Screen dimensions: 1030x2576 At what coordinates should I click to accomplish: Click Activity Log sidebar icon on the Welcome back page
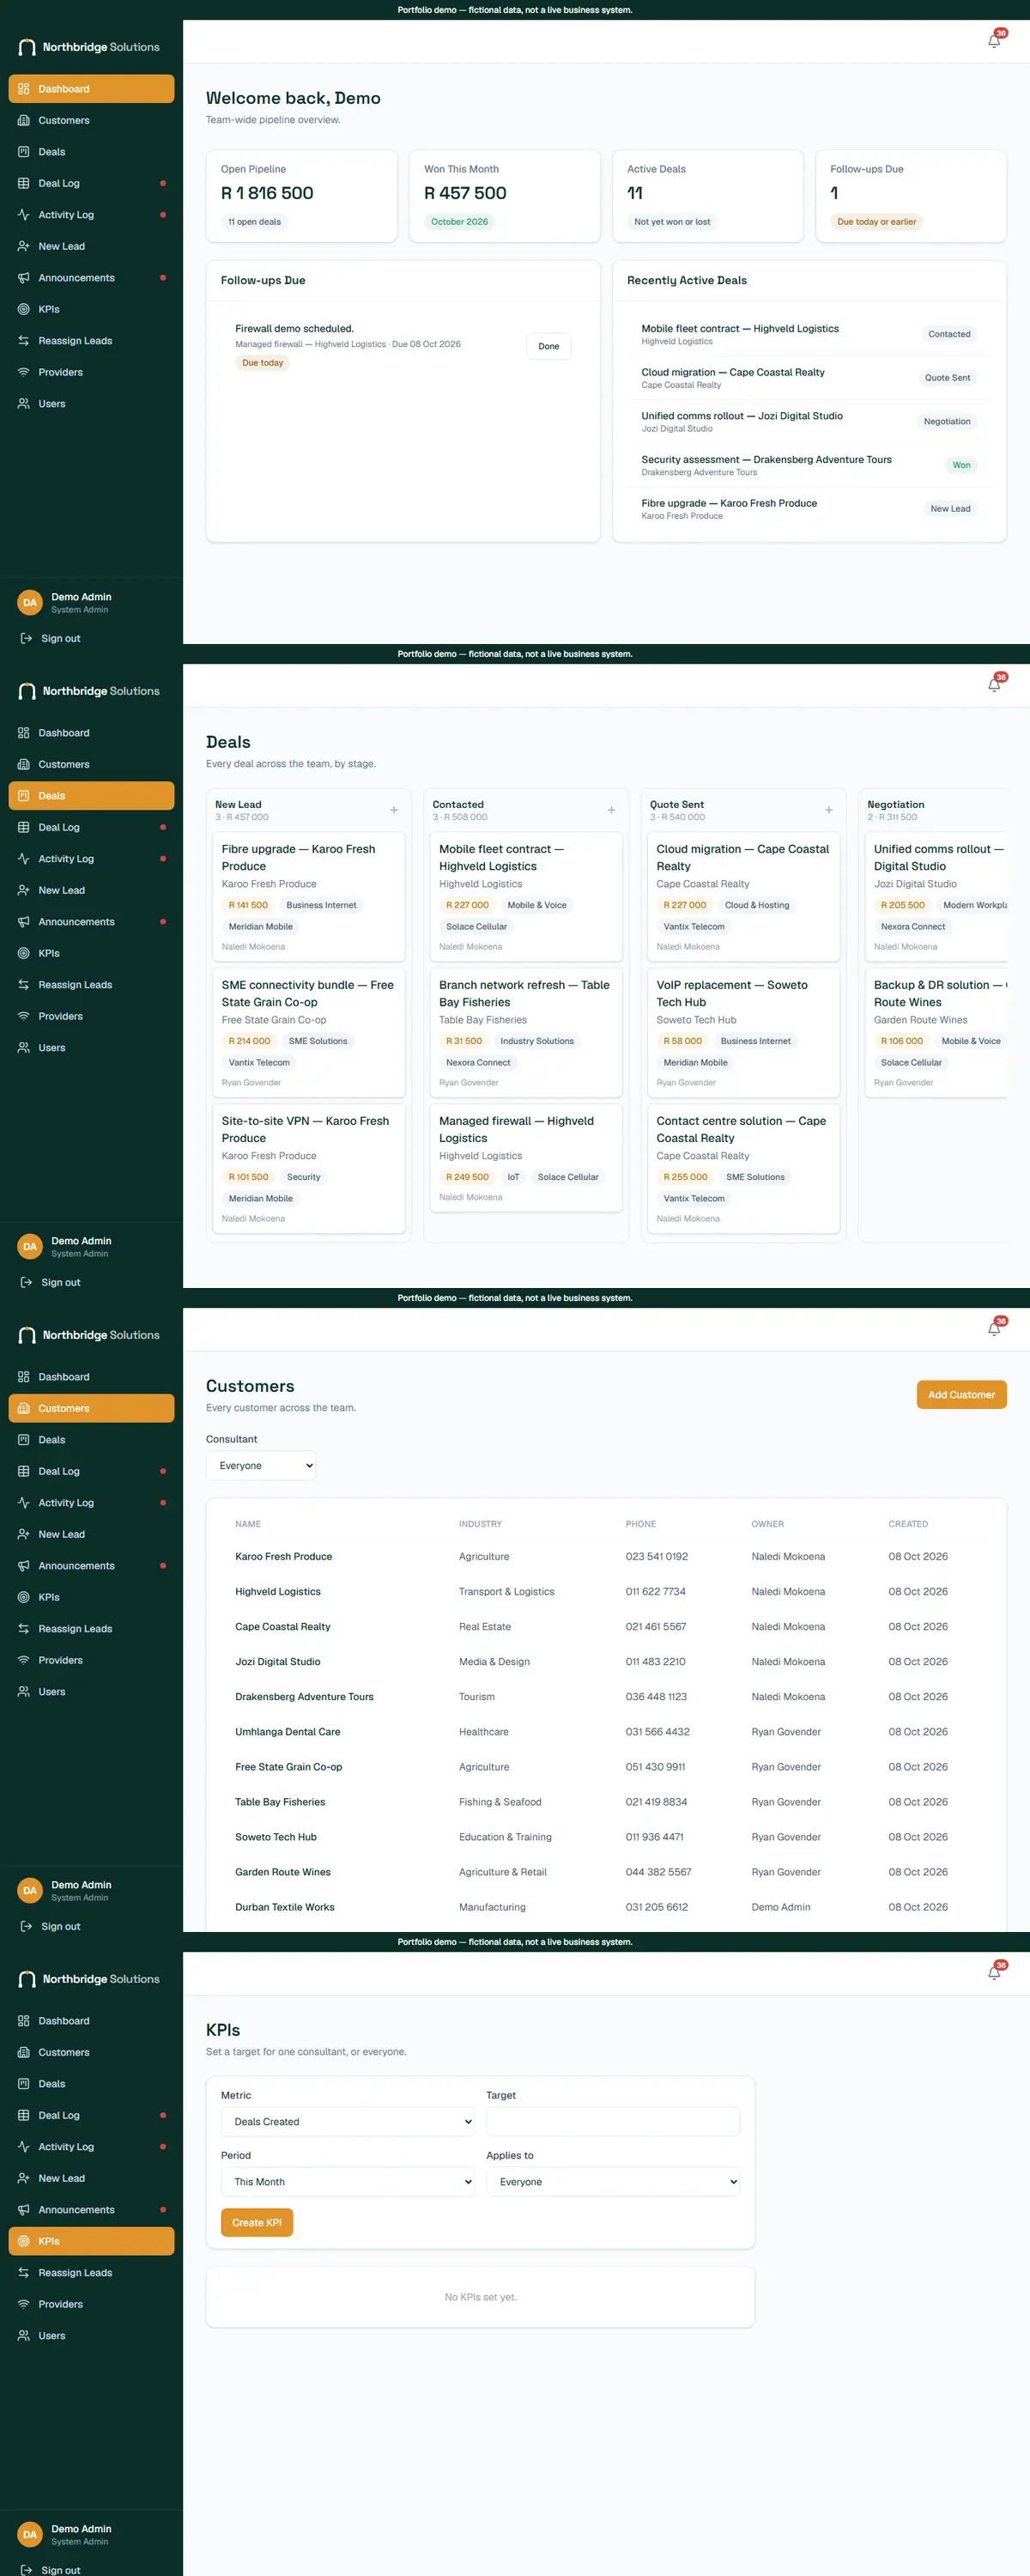tap(24, 215)
